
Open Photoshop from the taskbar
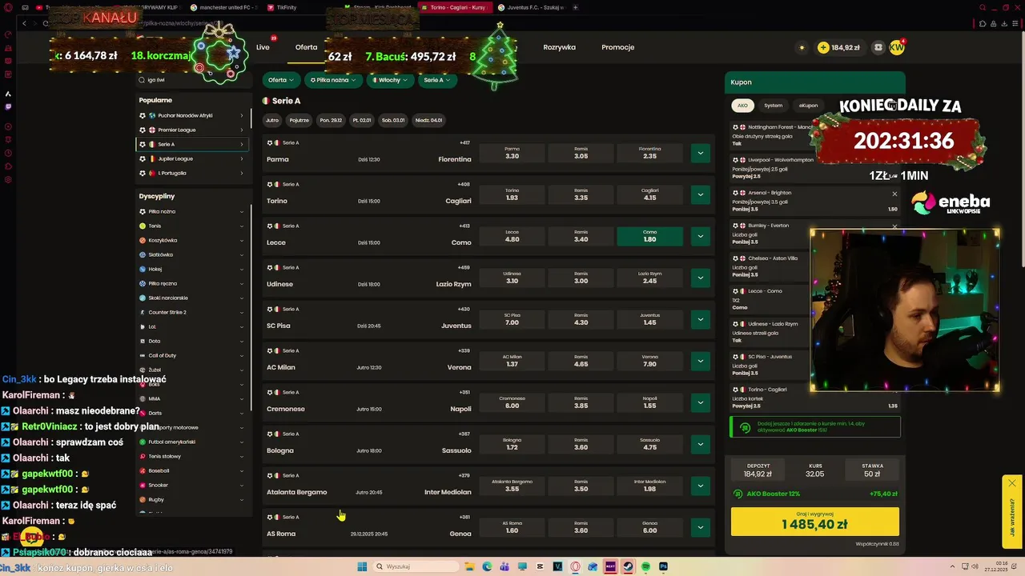tap(663, 566)
